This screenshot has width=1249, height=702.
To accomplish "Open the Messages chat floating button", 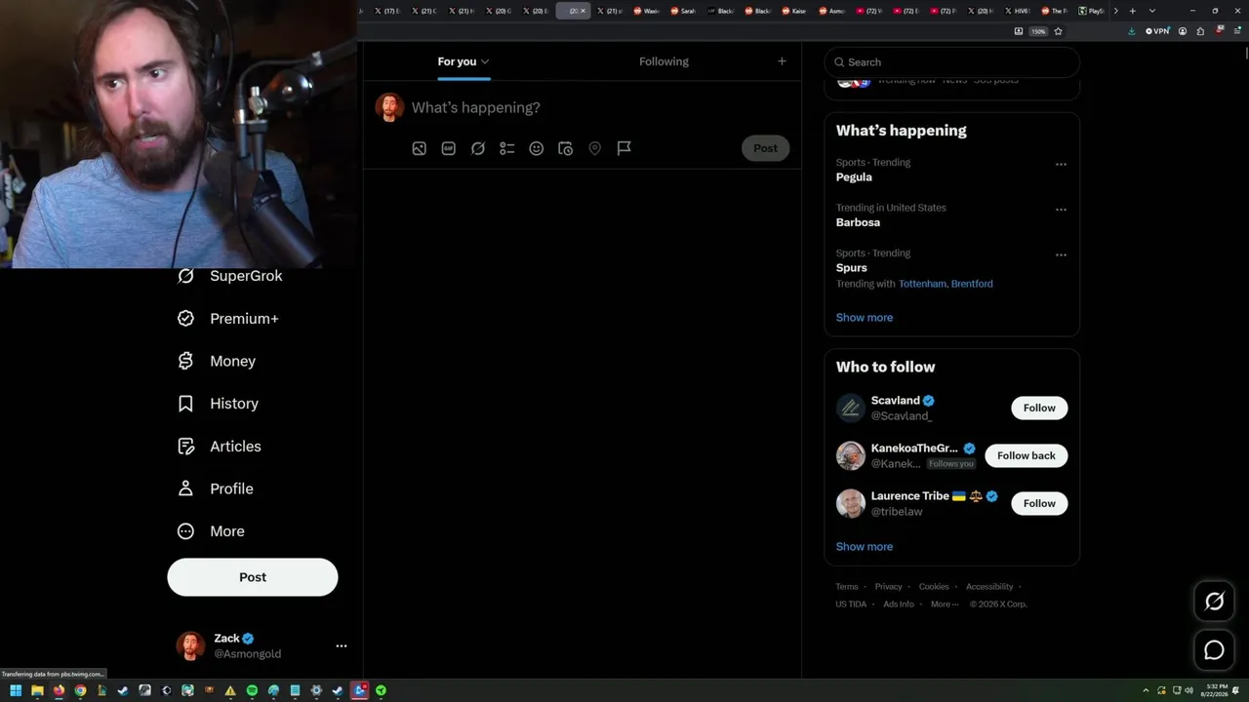I will click(x=1214, y=650).
